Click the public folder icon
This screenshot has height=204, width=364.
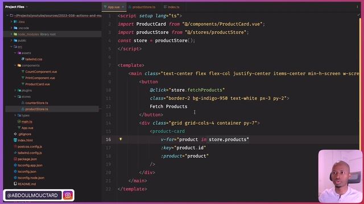click(x=15, y=40)
